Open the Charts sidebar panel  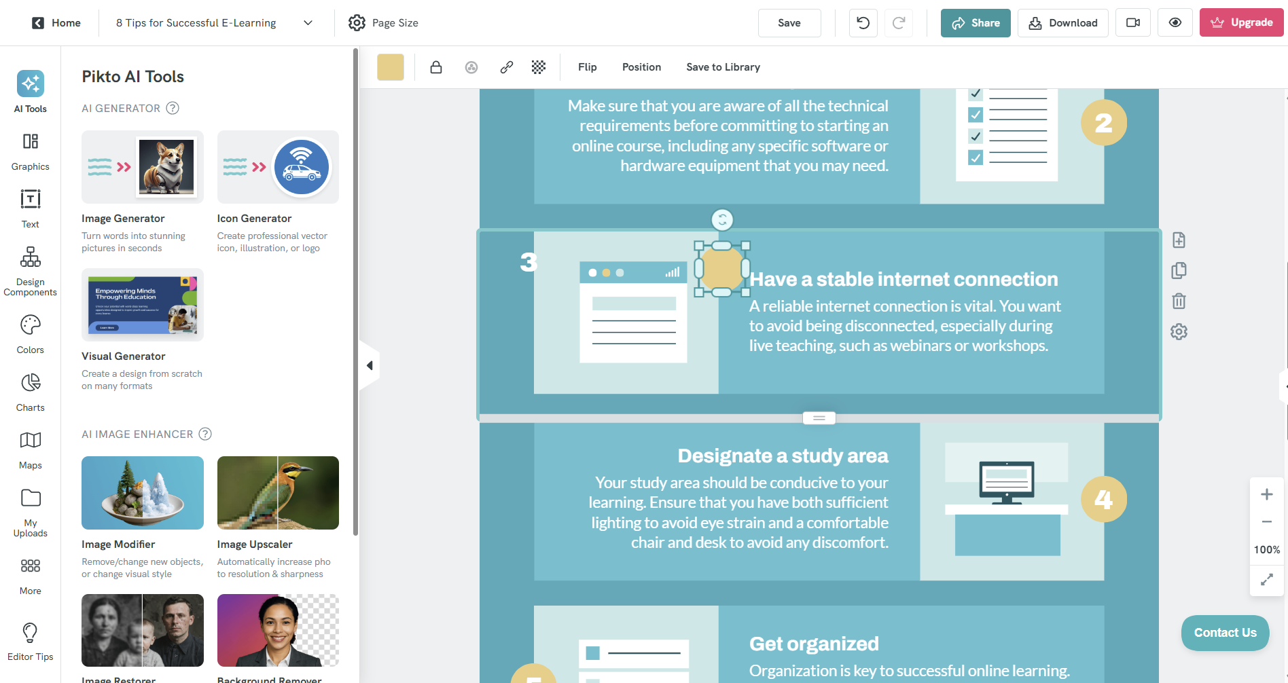(31, 392)
